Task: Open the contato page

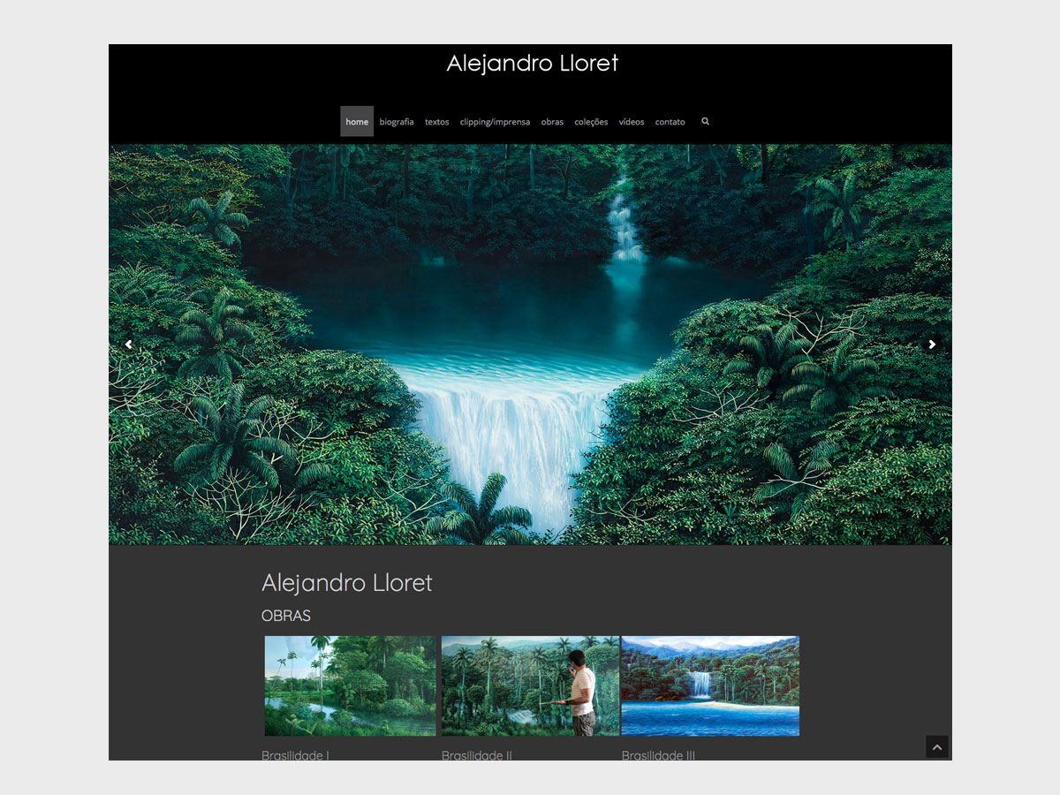Action: [x=670, y=122]
